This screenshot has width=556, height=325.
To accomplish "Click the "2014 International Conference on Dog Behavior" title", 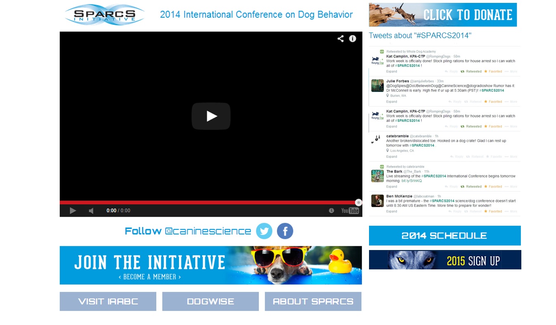I will click(256, 15).
